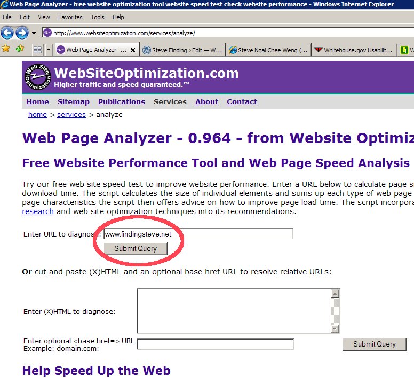Image resolution: width=414 pixels, height=378 pixels.
Task: Go back with the browser Back arrow
Action: [x=7, y=33]
